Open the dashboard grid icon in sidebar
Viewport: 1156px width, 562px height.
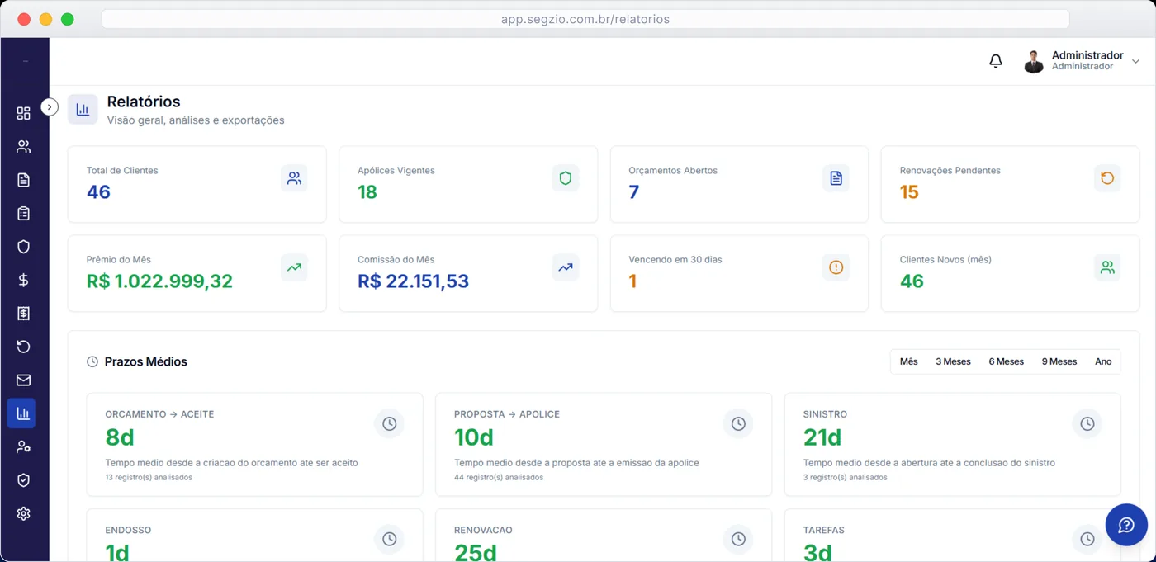coord(23,113)
